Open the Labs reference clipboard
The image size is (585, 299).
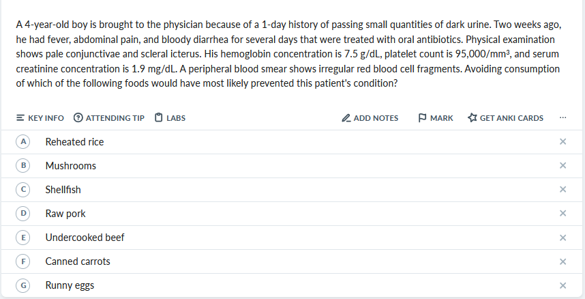170,118
